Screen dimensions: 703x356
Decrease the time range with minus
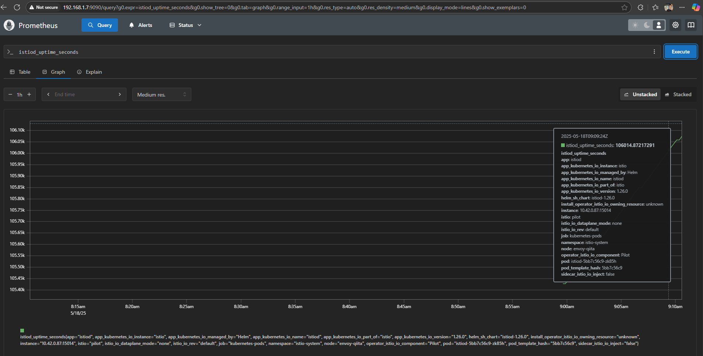[x=10, y=95]
